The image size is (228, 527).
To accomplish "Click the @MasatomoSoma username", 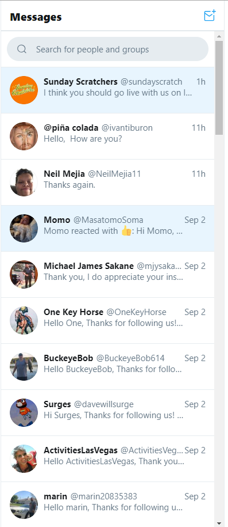I will coord(109,220).
